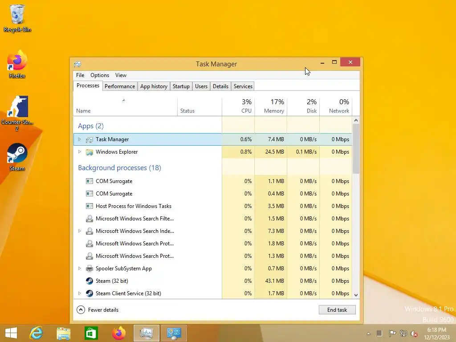Click the Background processes (18) heading
Viewport: 456px width, 342px height.
pyautogui.click(x=119, y=168)
